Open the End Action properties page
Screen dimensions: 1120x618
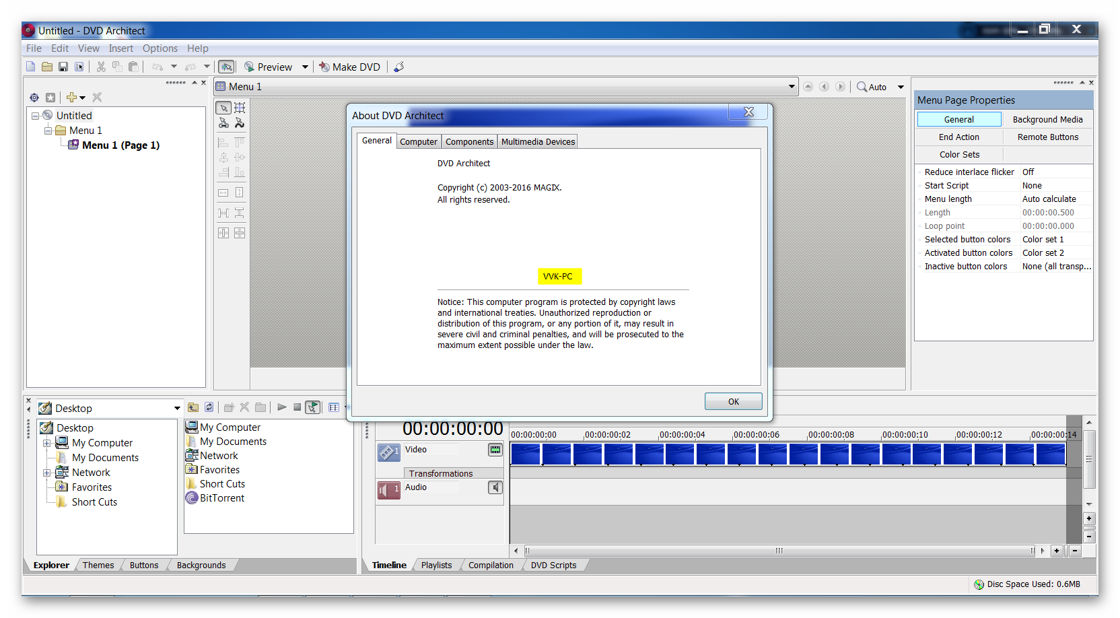959,137
